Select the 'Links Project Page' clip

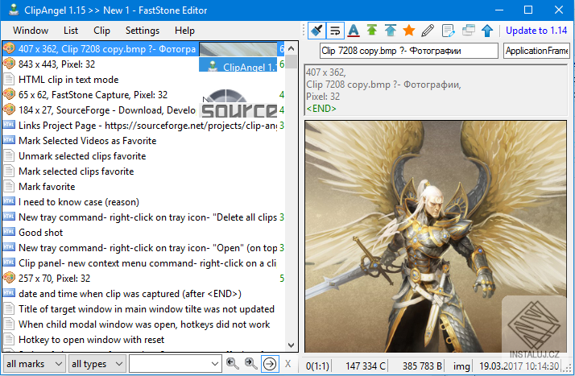click(x=143, y=126)
